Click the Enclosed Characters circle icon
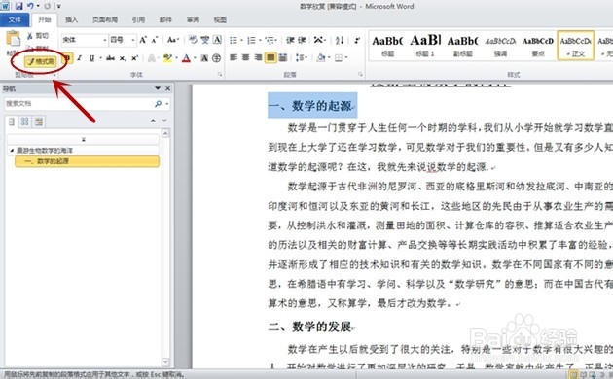 click(x=216, y=58)
